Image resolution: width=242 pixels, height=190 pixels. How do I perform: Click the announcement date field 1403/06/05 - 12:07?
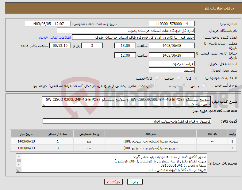[48, 24]
